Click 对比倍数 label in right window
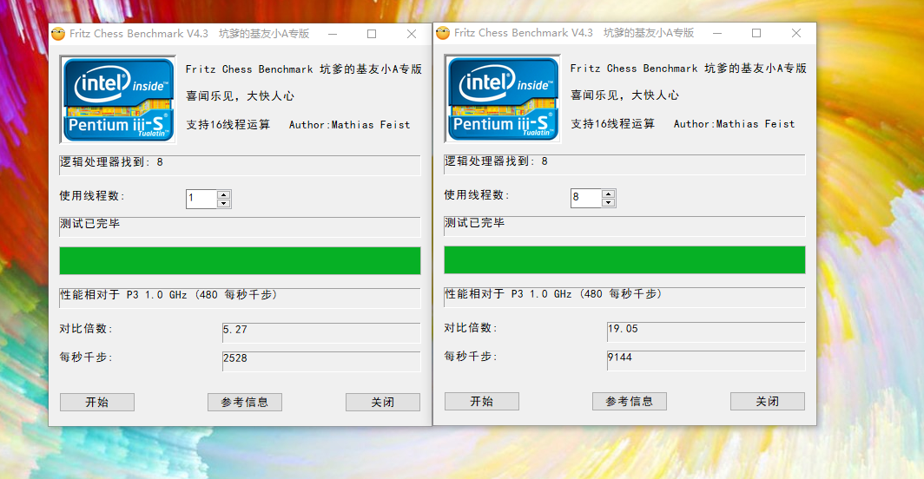Screen dimensions: 924x479 (x=471, y=328)
